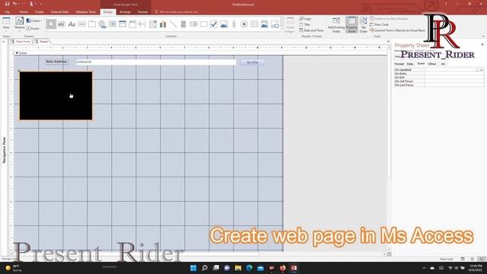Image resolution: width=487 pixels, height=274 pixels.
Task: Click the Logo button in Header/Footer
Action: tap(305, 19)
